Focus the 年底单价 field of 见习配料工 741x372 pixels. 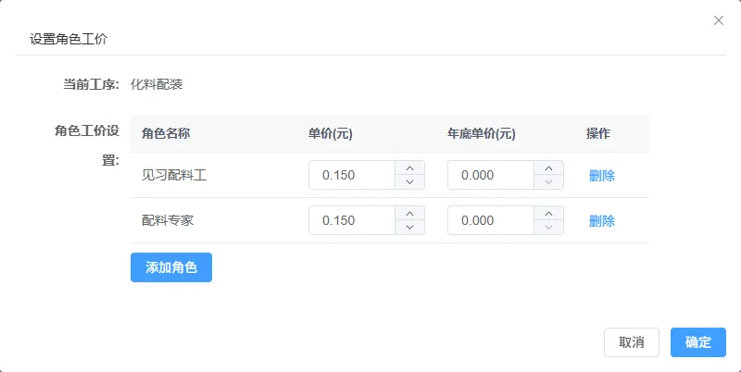(x=491, y=175)
